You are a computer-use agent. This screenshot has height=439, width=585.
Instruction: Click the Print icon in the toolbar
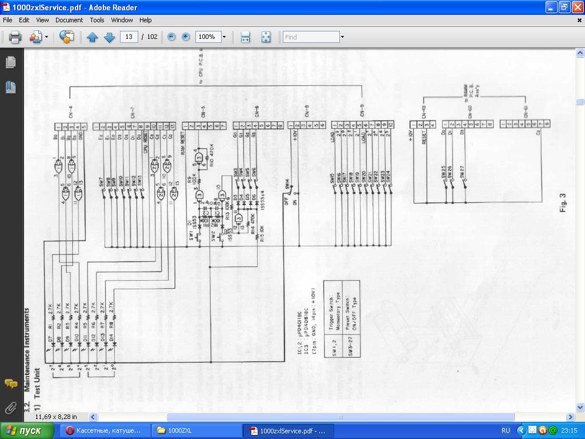click(15, 37)
